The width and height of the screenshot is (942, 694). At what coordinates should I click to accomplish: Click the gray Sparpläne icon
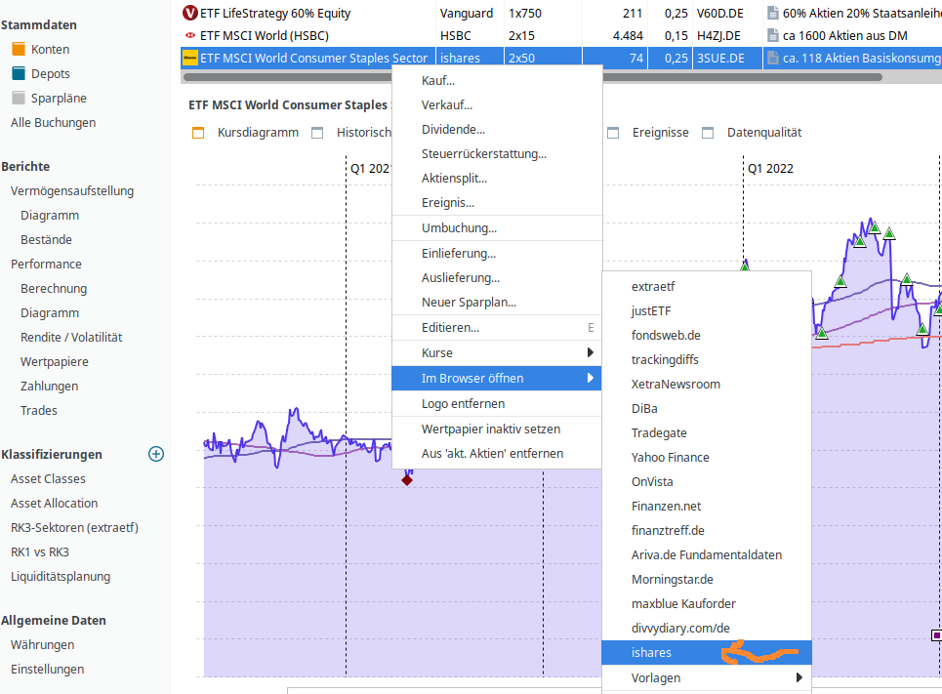click(19, 98)
